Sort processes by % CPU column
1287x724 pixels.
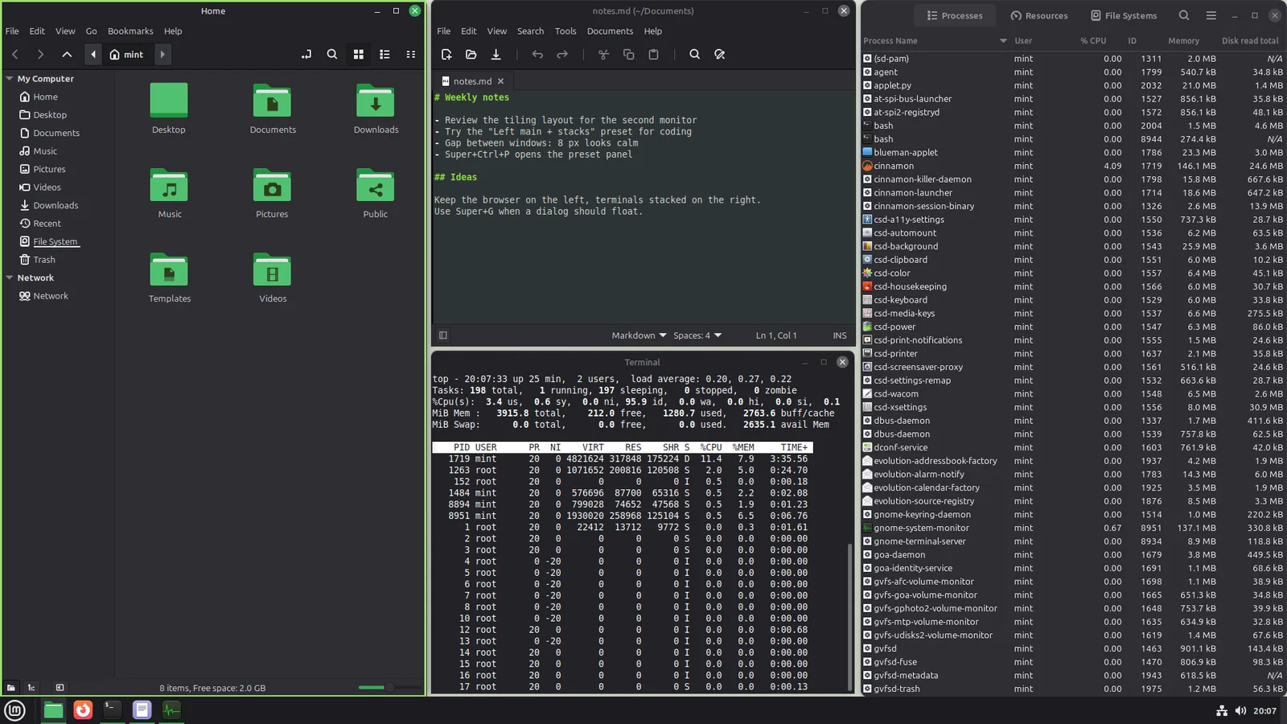pos(1093,41)
